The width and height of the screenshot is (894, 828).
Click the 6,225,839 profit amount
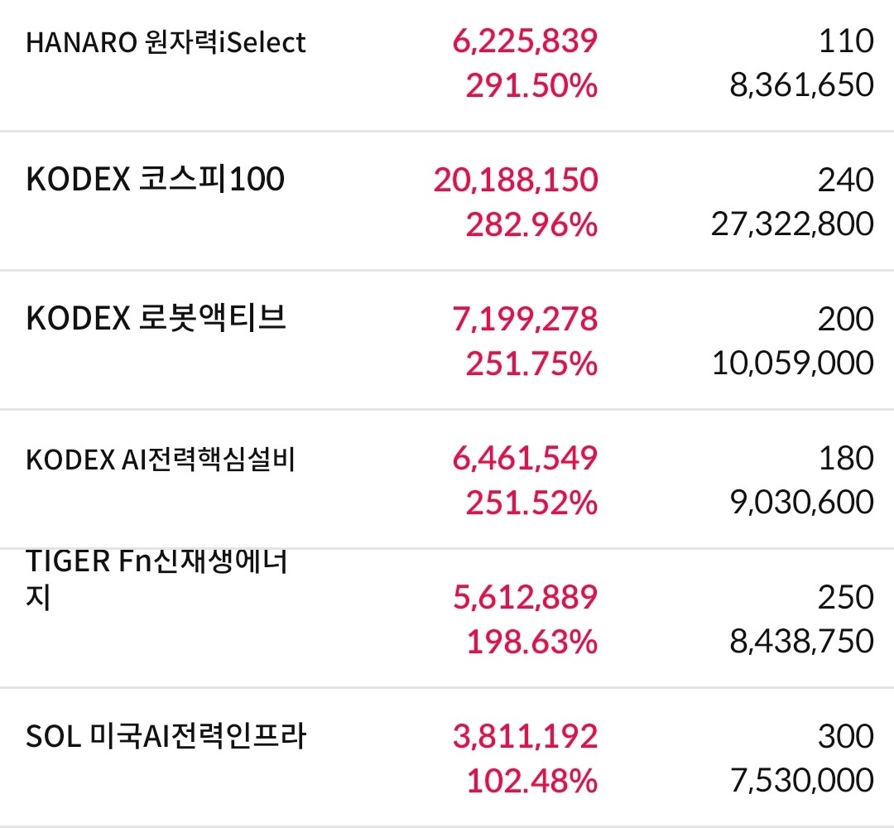525,41
